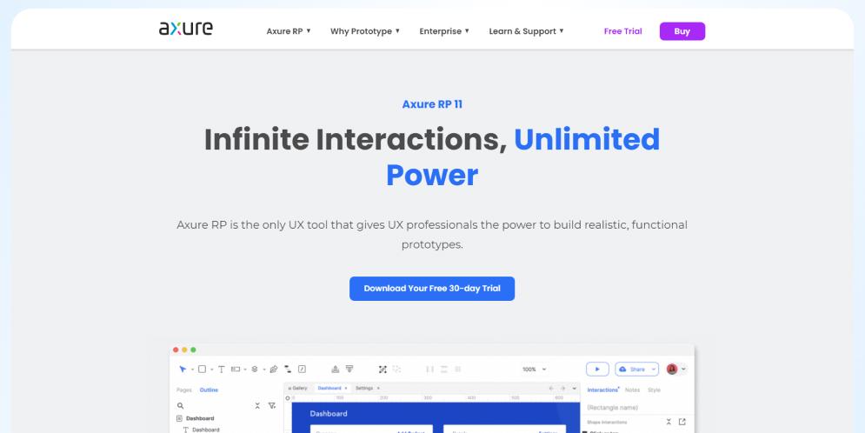The width and height of the screenshot is (865, 433).
Task: Collapse the shape interactions list icon
Action: tap(669, 422)
